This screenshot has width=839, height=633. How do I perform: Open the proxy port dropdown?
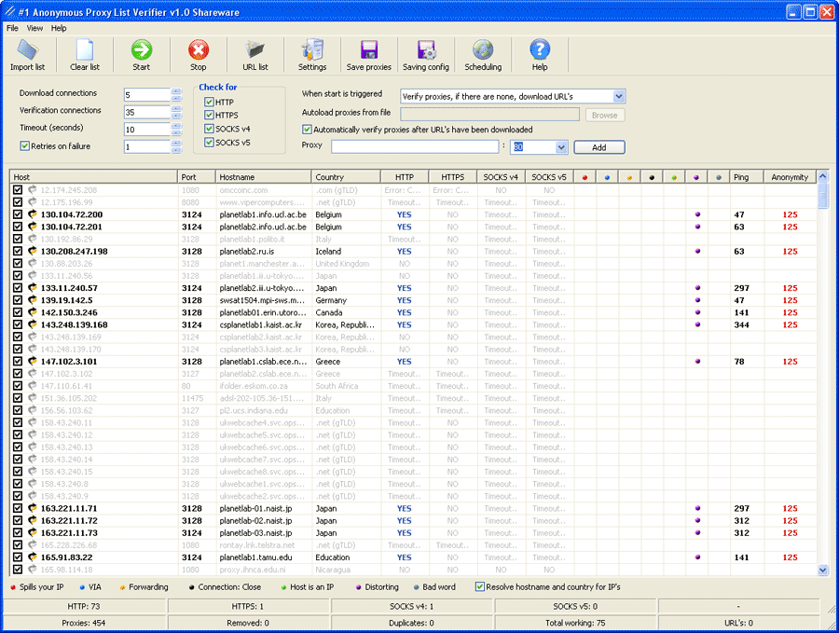pyautogui.click(x=560, y=147)
